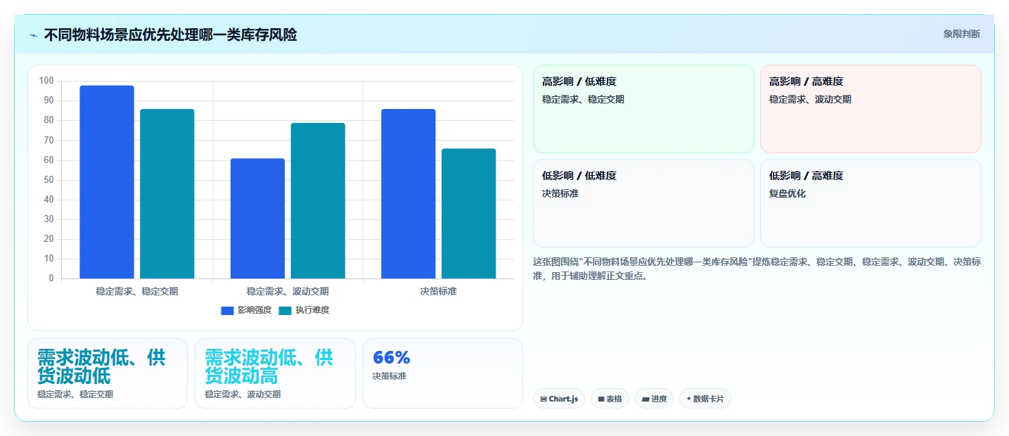The width and height of the screenshot is (1009, 436).
Task: Click the 复盘优化 text in the quadrant
Action: [788, 193]
